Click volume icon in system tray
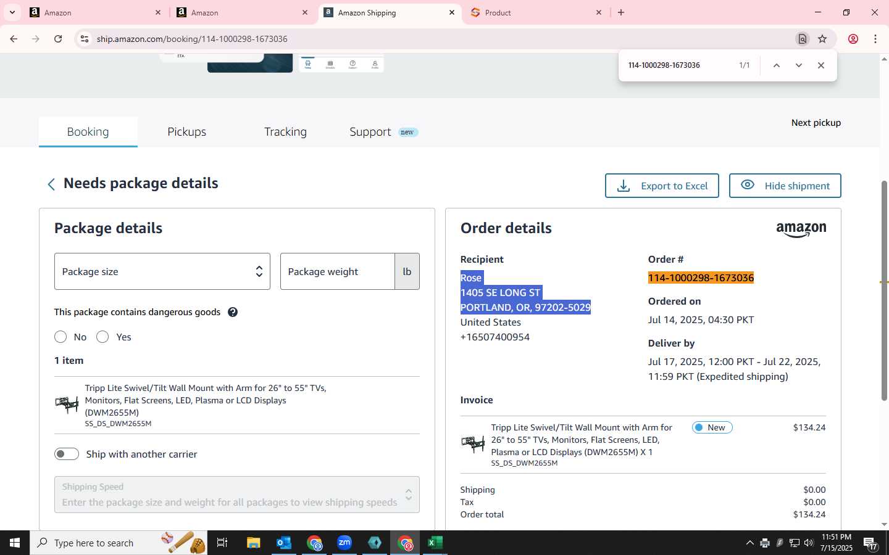Viewport: 889px width, 555px height. tap(809, 543)
